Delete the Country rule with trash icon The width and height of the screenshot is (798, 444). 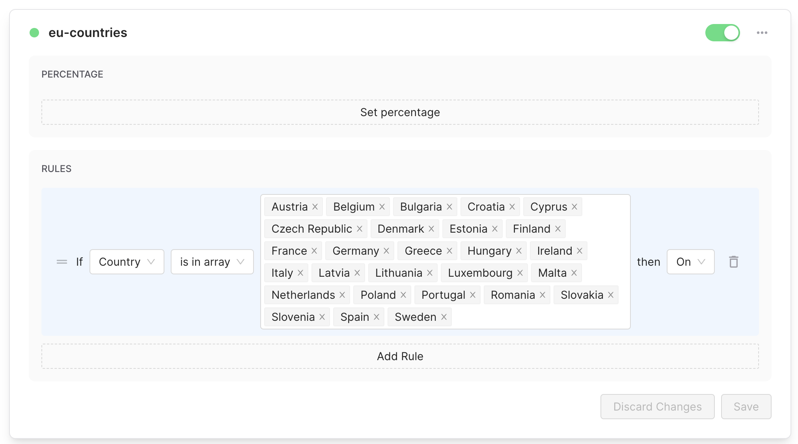coord(733,262)
